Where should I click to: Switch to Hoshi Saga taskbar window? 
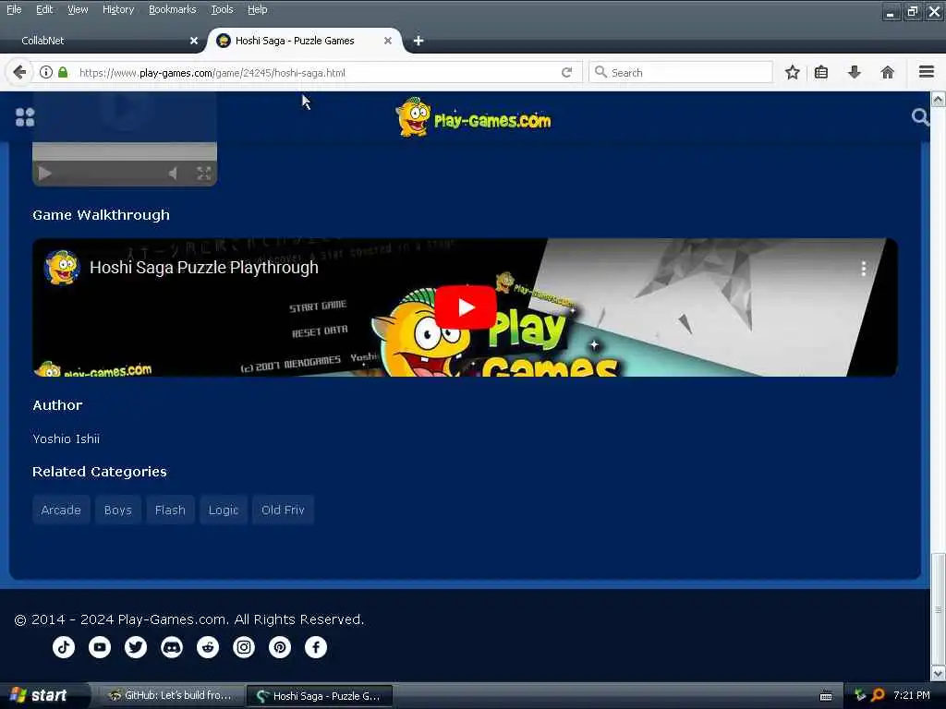[x=320, y=696]
